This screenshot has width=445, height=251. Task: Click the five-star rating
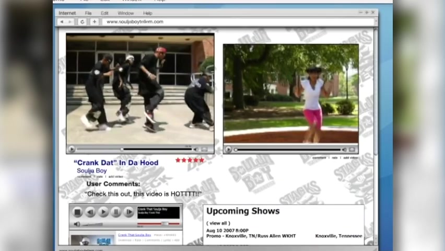(x=190, y=160)
